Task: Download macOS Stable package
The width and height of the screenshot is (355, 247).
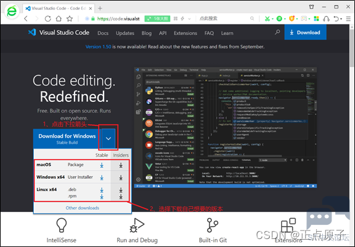Action: coord(102,165)
